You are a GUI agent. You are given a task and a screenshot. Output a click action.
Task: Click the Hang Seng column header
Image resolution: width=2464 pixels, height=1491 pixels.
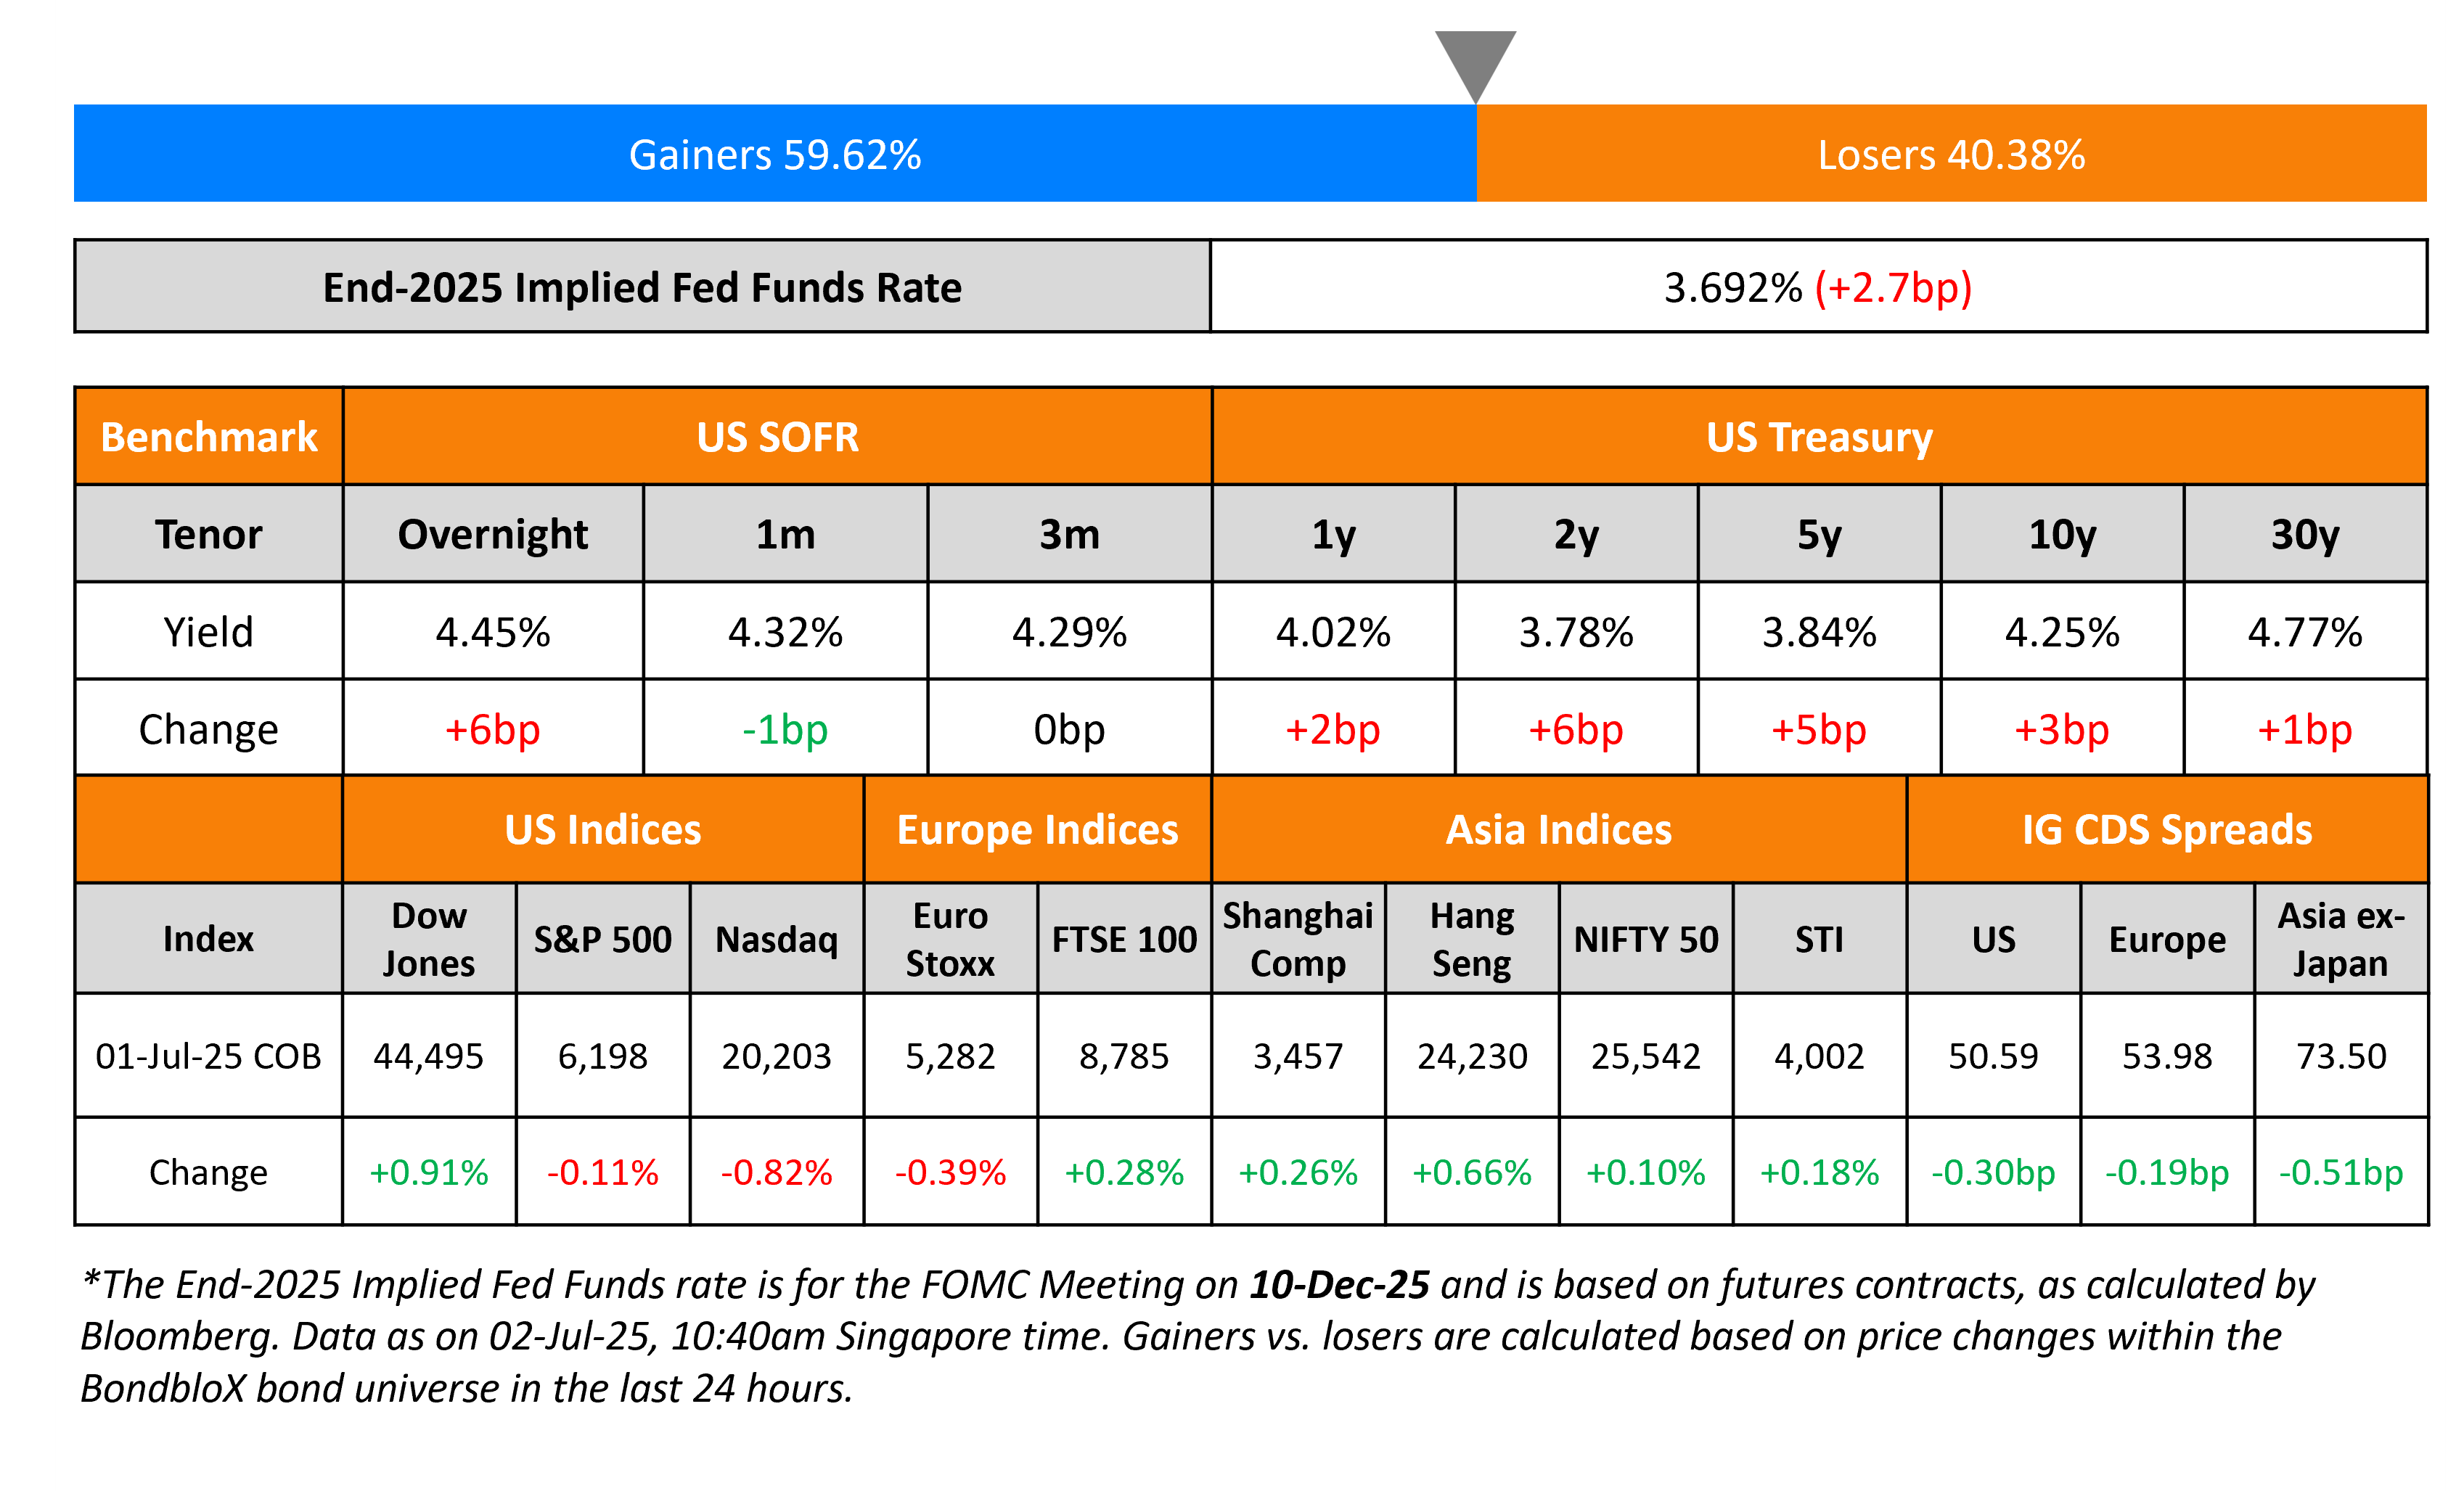1472,939
